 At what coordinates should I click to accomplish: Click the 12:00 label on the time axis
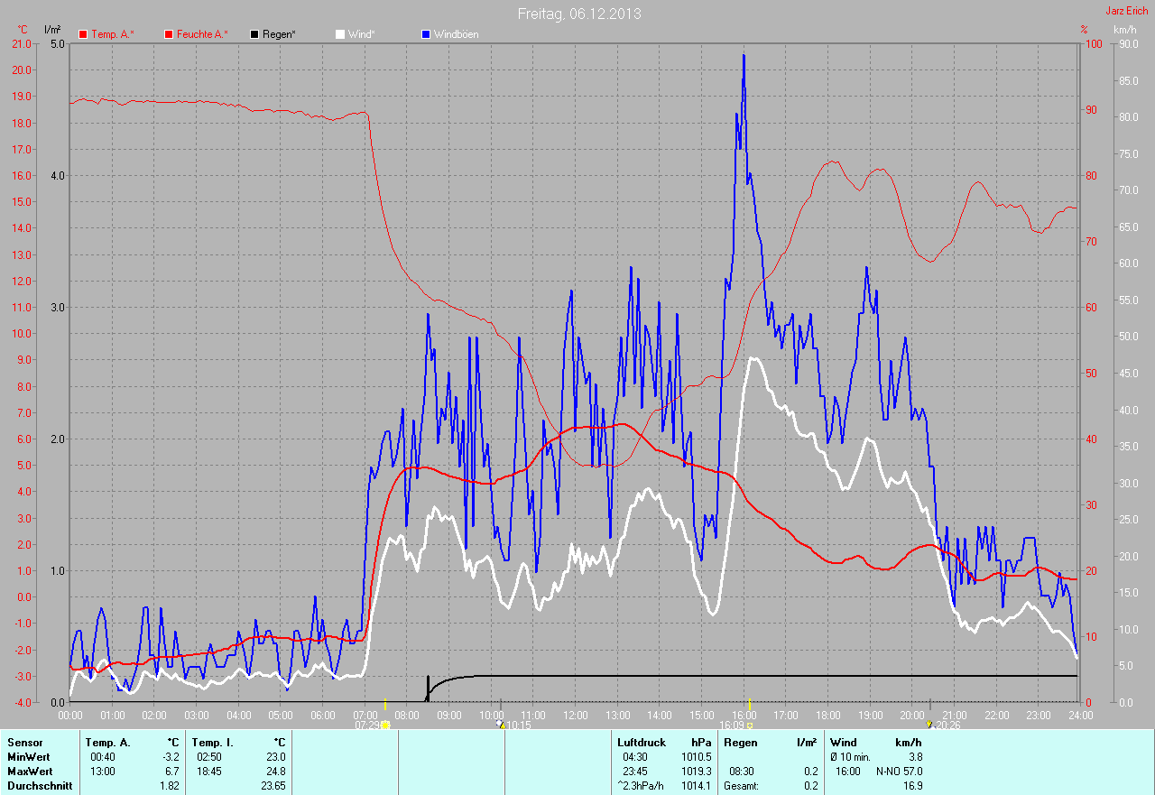pyautogui.click(x=575, y=715)
